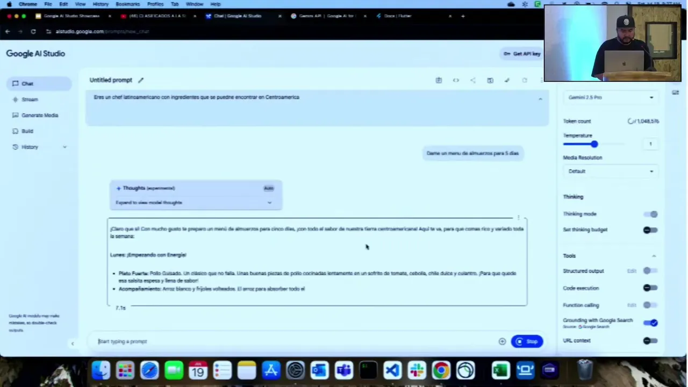Open the Gemini 2.5 Pro model dropdown
This screenshot has width=688, height=387.
point(611,97)
